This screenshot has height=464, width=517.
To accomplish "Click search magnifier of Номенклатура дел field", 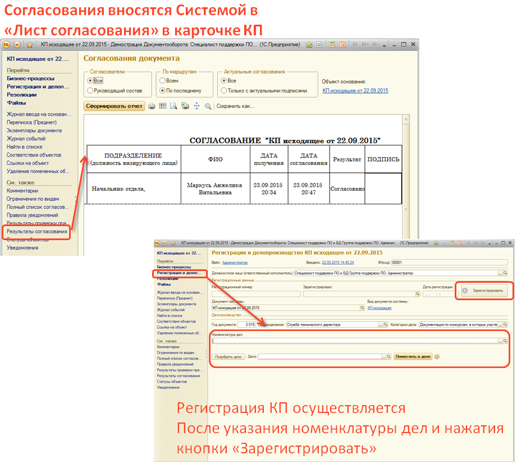I will coord(505,341).
